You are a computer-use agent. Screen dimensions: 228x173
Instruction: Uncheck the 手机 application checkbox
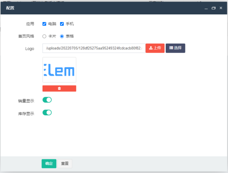click(x=62, y=24)
